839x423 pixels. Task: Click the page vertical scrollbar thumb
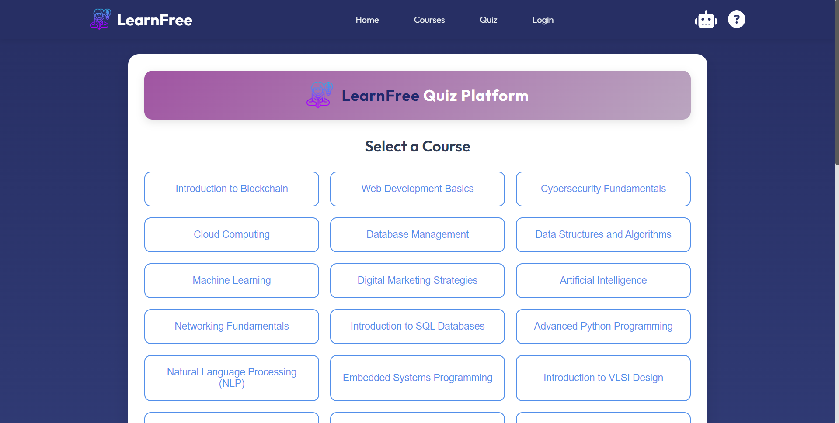(x=837, y=83)
